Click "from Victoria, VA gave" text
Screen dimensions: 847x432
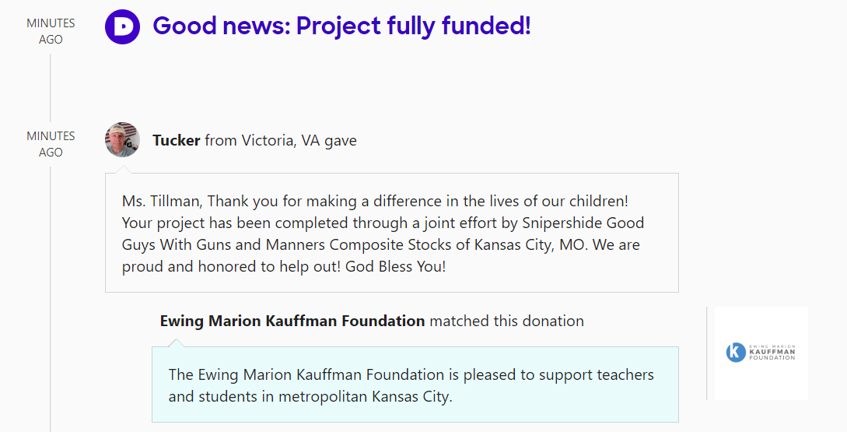pos(281,141)
